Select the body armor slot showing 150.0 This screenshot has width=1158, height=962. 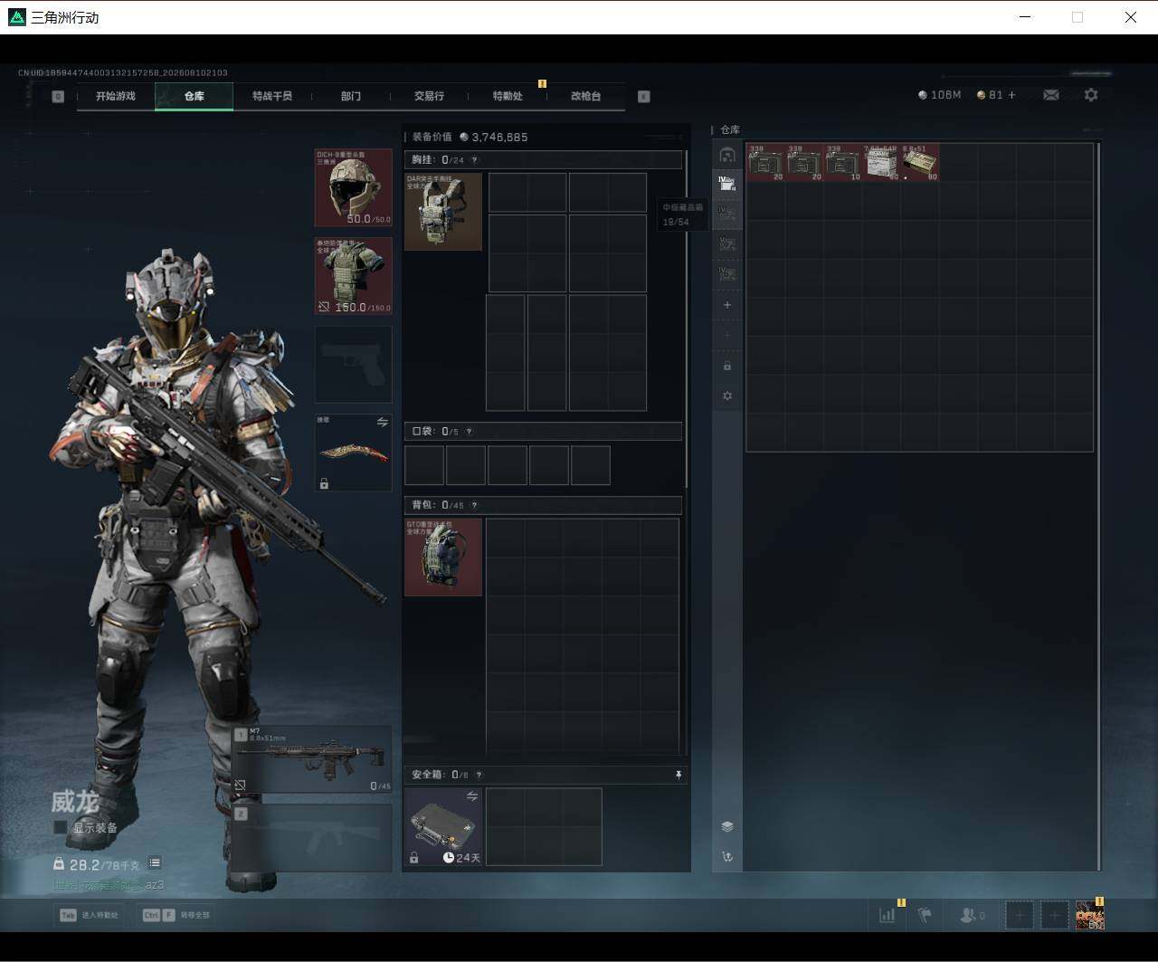coord(354,276)
